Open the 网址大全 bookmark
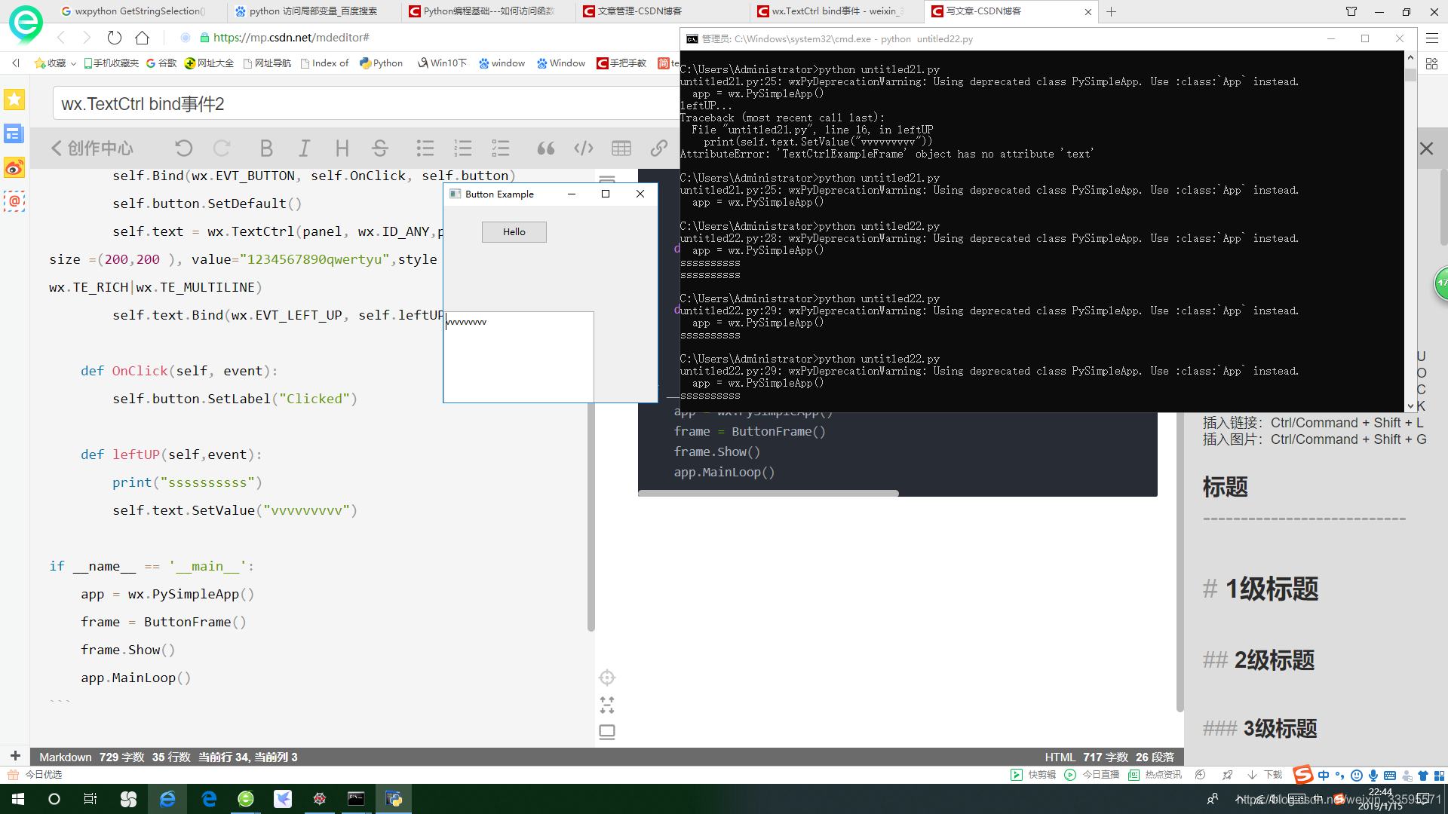 210,63
